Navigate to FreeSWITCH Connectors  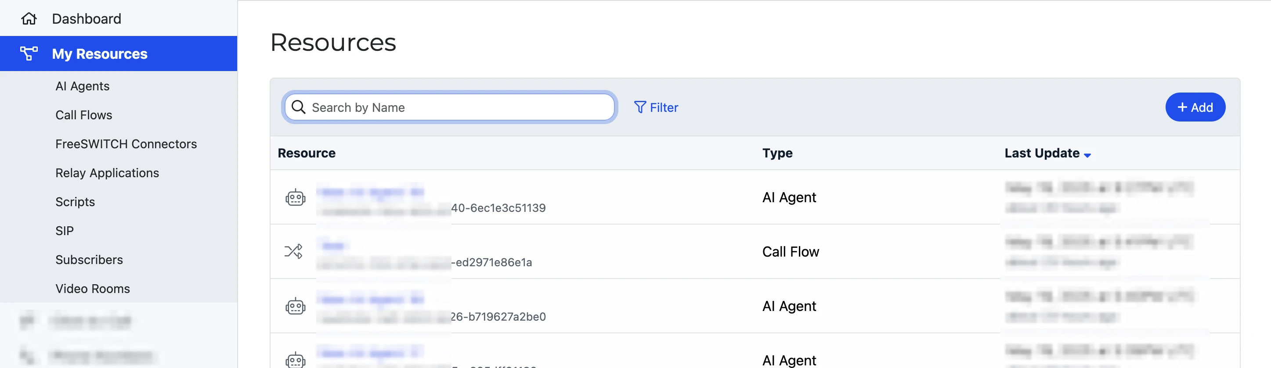point(126,144)
